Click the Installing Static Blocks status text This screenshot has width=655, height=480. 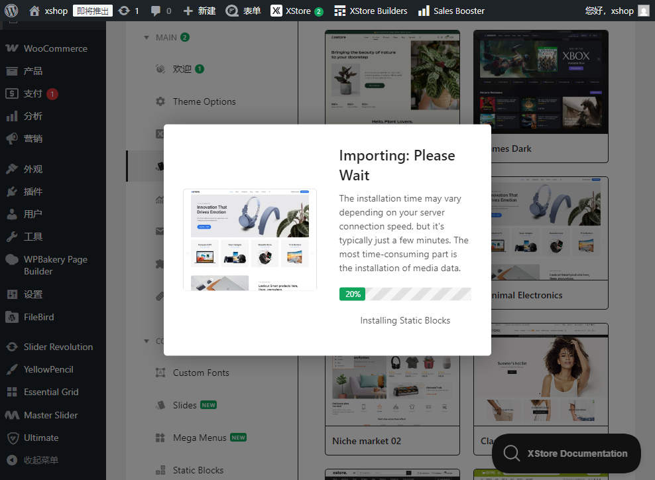(405, 320)
